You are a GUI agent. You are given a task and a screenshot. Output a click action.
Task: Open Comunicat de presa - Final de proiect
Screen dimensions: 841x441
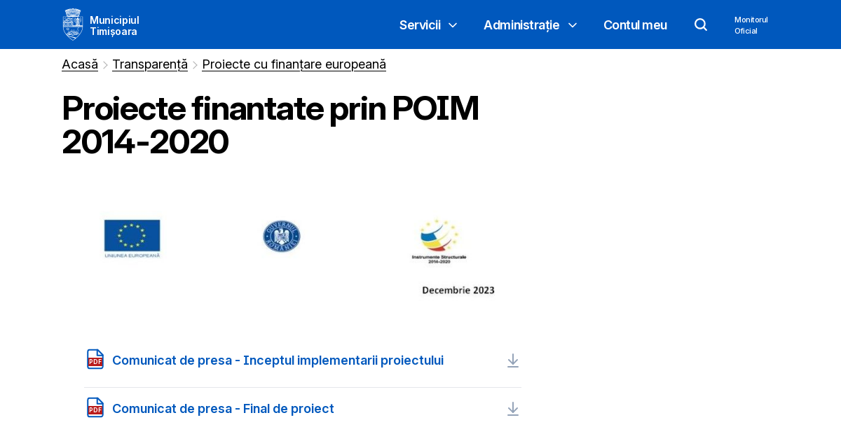pos(223,408)
